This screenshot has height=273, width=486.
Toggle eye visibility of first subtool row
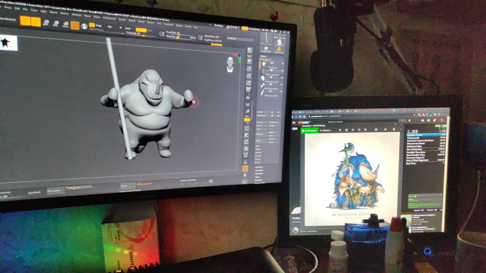[x=283, y=64]
